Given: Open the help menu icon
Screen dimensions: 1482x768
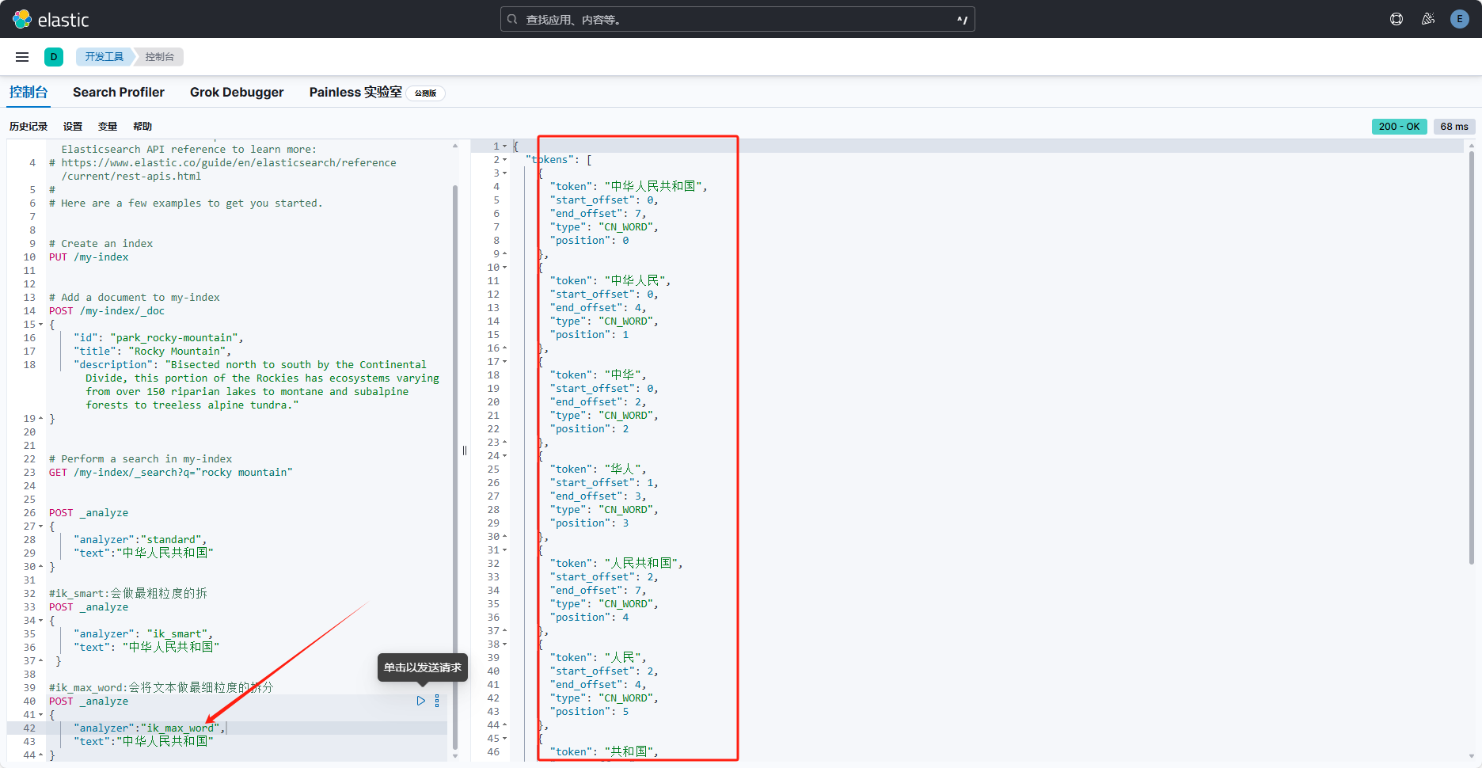Looking at the screenshot, I should click(x=1396, y=19).
